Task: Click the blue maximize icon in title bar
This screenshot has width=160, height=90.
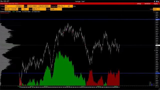Action: point(157,1)
